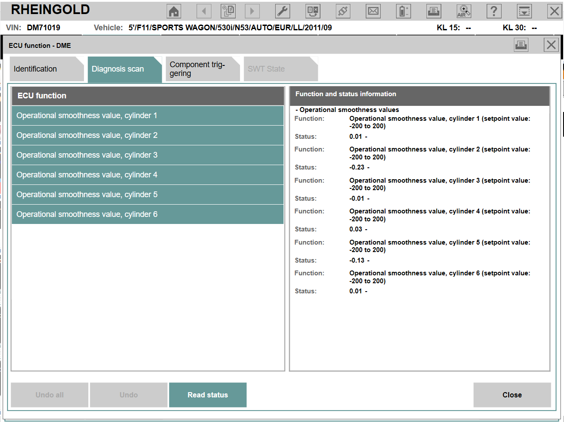Open the help question mark icon

pos(494,11)
